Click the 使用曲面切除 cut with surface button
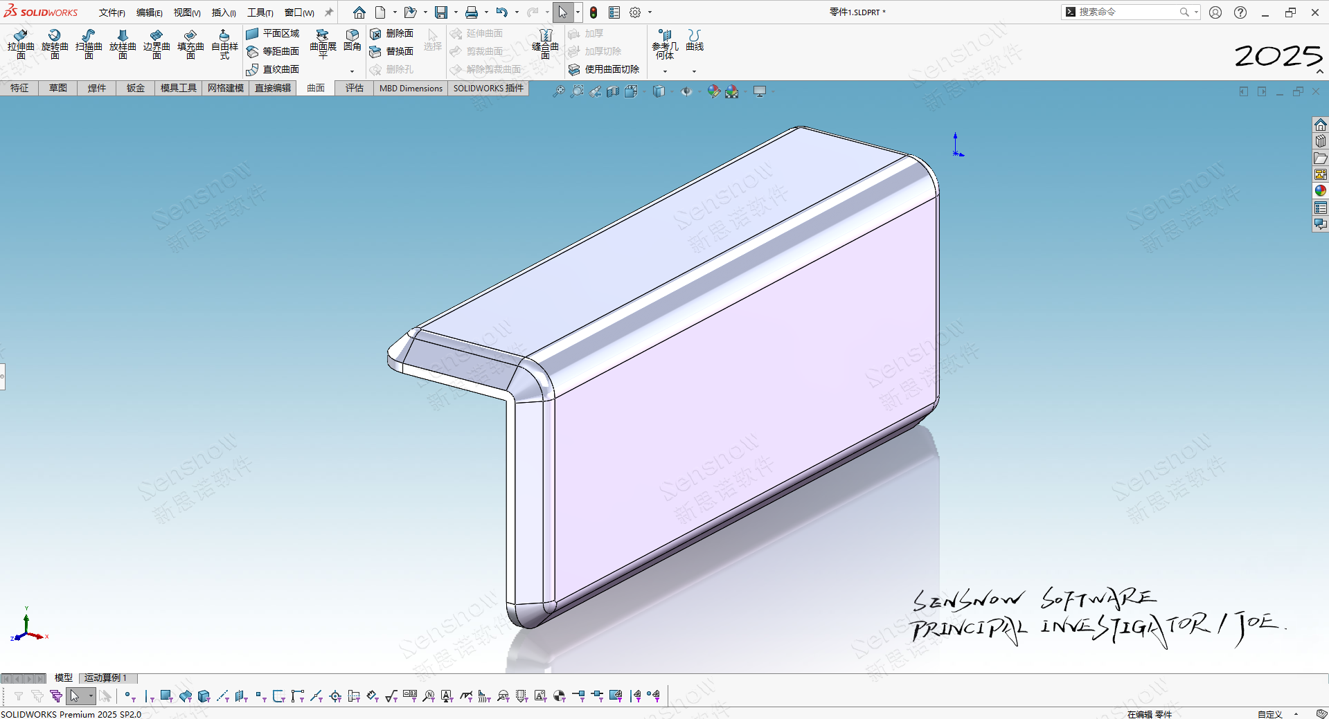1329x719 pixels. (604, 69)
